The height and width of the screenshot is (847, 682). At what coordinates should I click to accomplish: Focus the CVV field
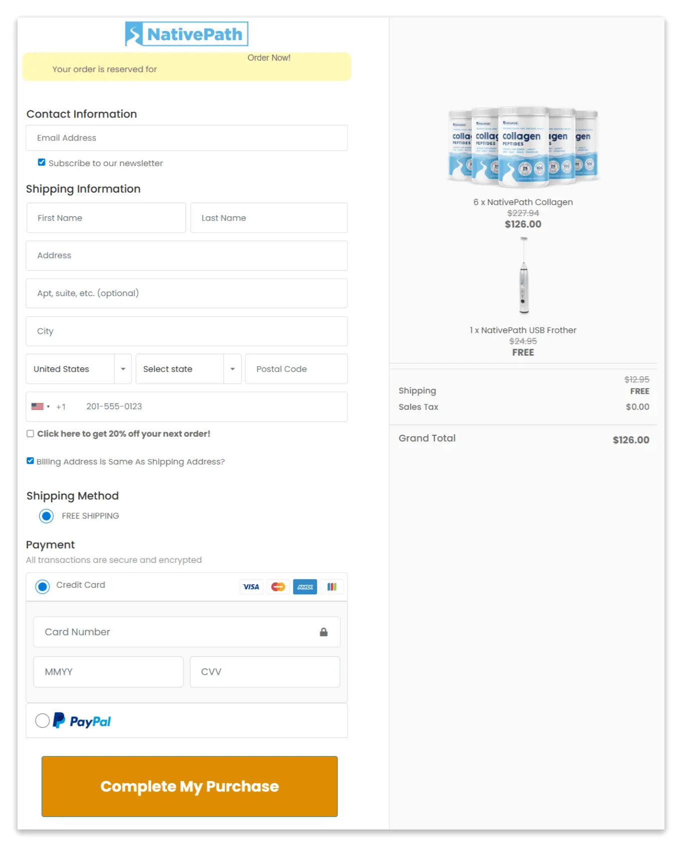(x=265, y=672)
